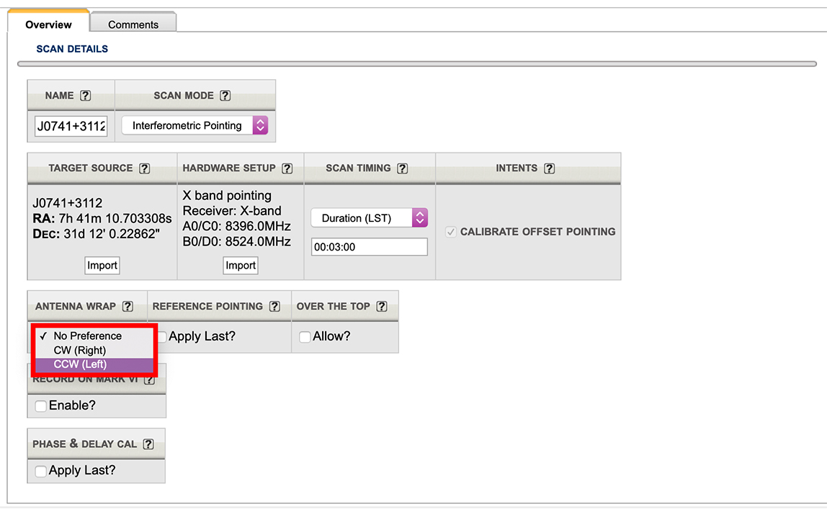Expand the Duration (LST) timing dropdown
This screenshot has width=827, height=509.
pos(369,218)
